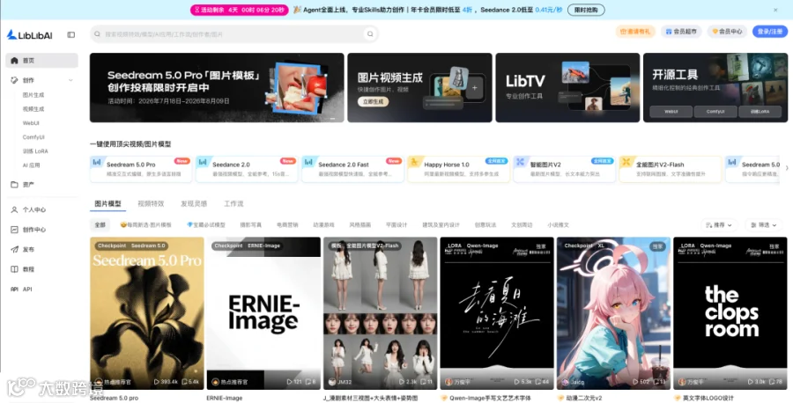Switch to the 视频特效 tab
793x403 pixels.
pyautogui.click(x=151, y=203)
